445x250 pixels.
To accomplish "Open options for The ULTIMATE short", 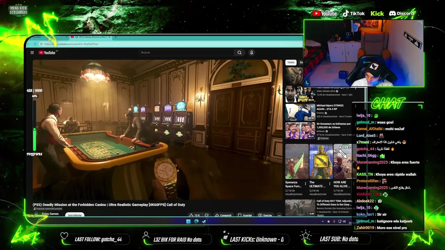I will pyautogui.click(x=329, y=184).
